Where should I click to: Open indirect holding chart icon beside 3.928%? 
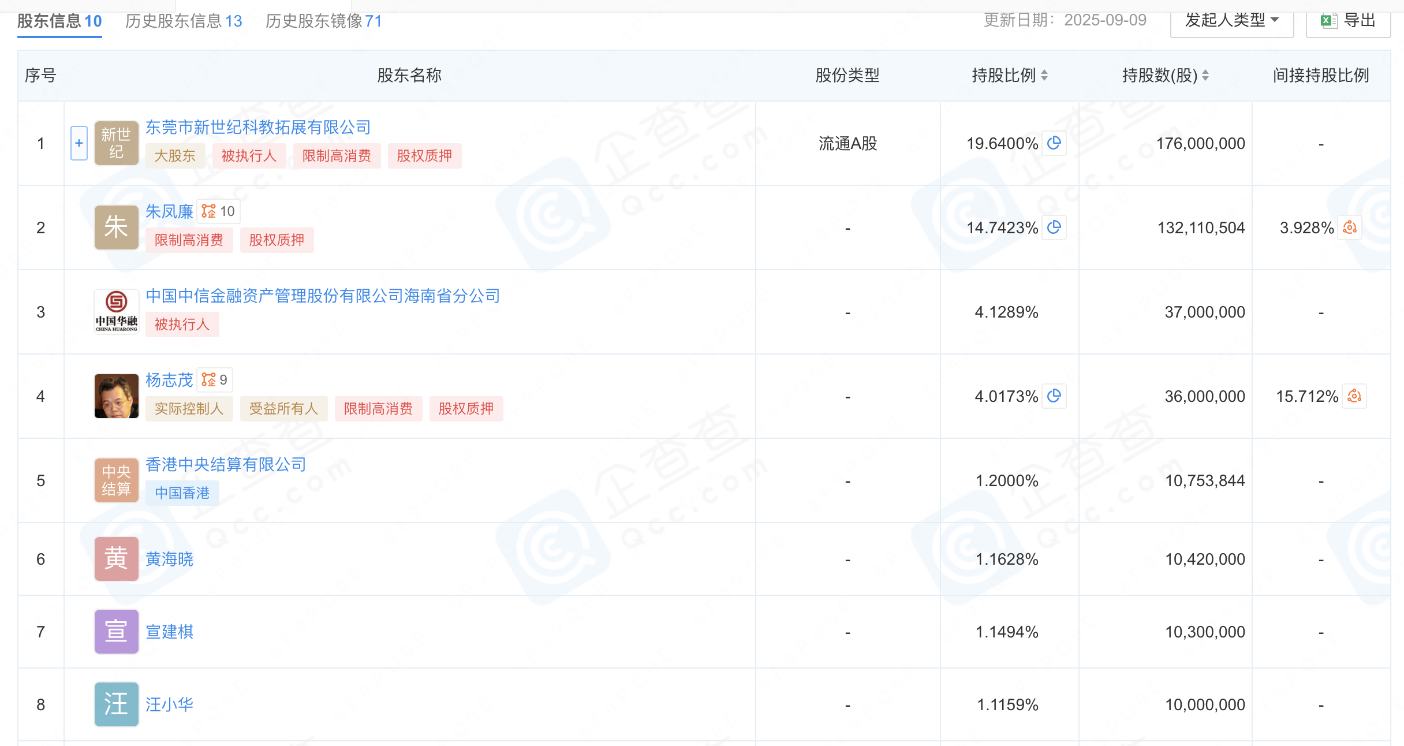[x=1350, y=227]
